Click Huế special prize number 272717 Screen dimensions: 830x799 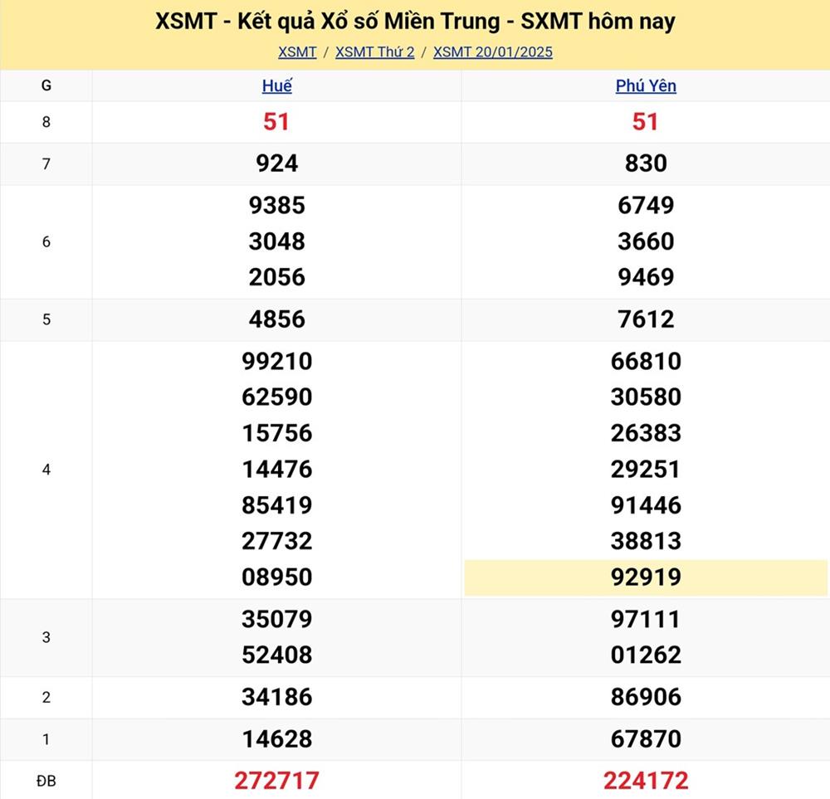coord(276,780)
